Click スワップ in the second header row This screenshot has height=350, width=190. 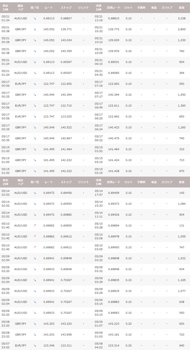[167, 182]
